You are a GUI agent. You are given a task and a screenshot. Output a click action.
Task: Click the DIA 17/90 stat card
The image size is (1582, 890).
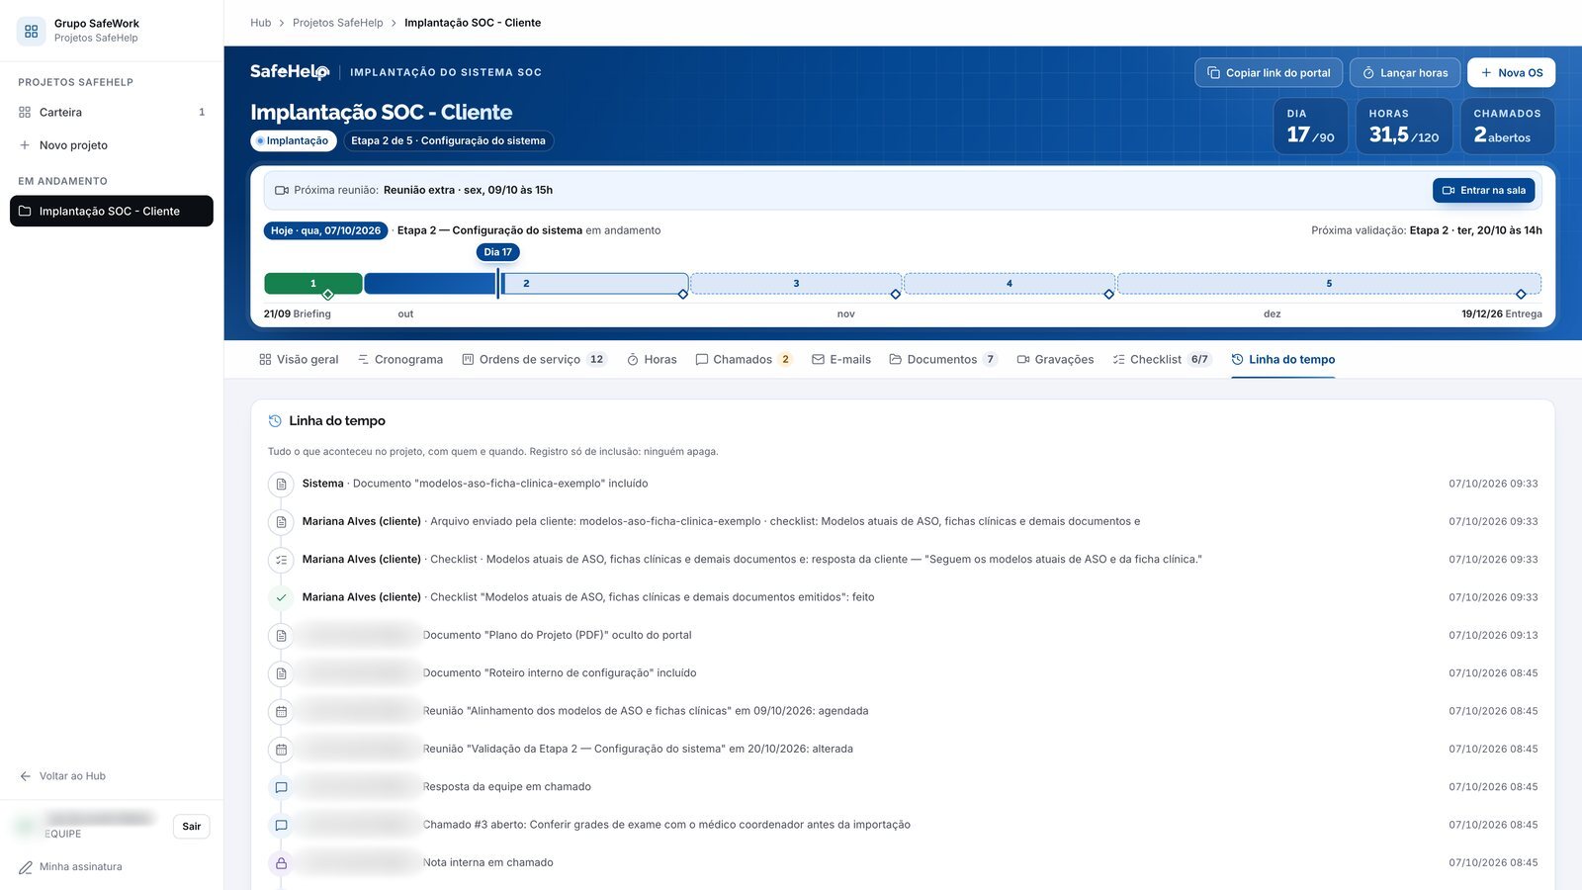1311,126
